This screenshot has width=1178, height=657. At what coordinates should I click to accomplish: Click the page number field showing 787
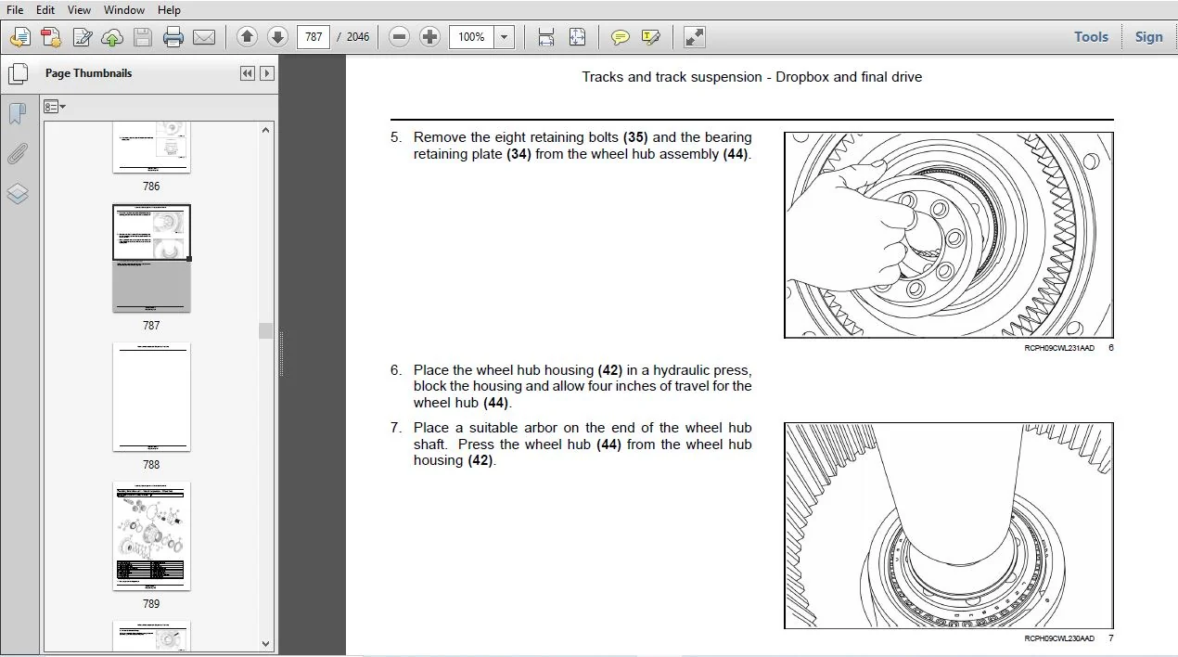314,37
